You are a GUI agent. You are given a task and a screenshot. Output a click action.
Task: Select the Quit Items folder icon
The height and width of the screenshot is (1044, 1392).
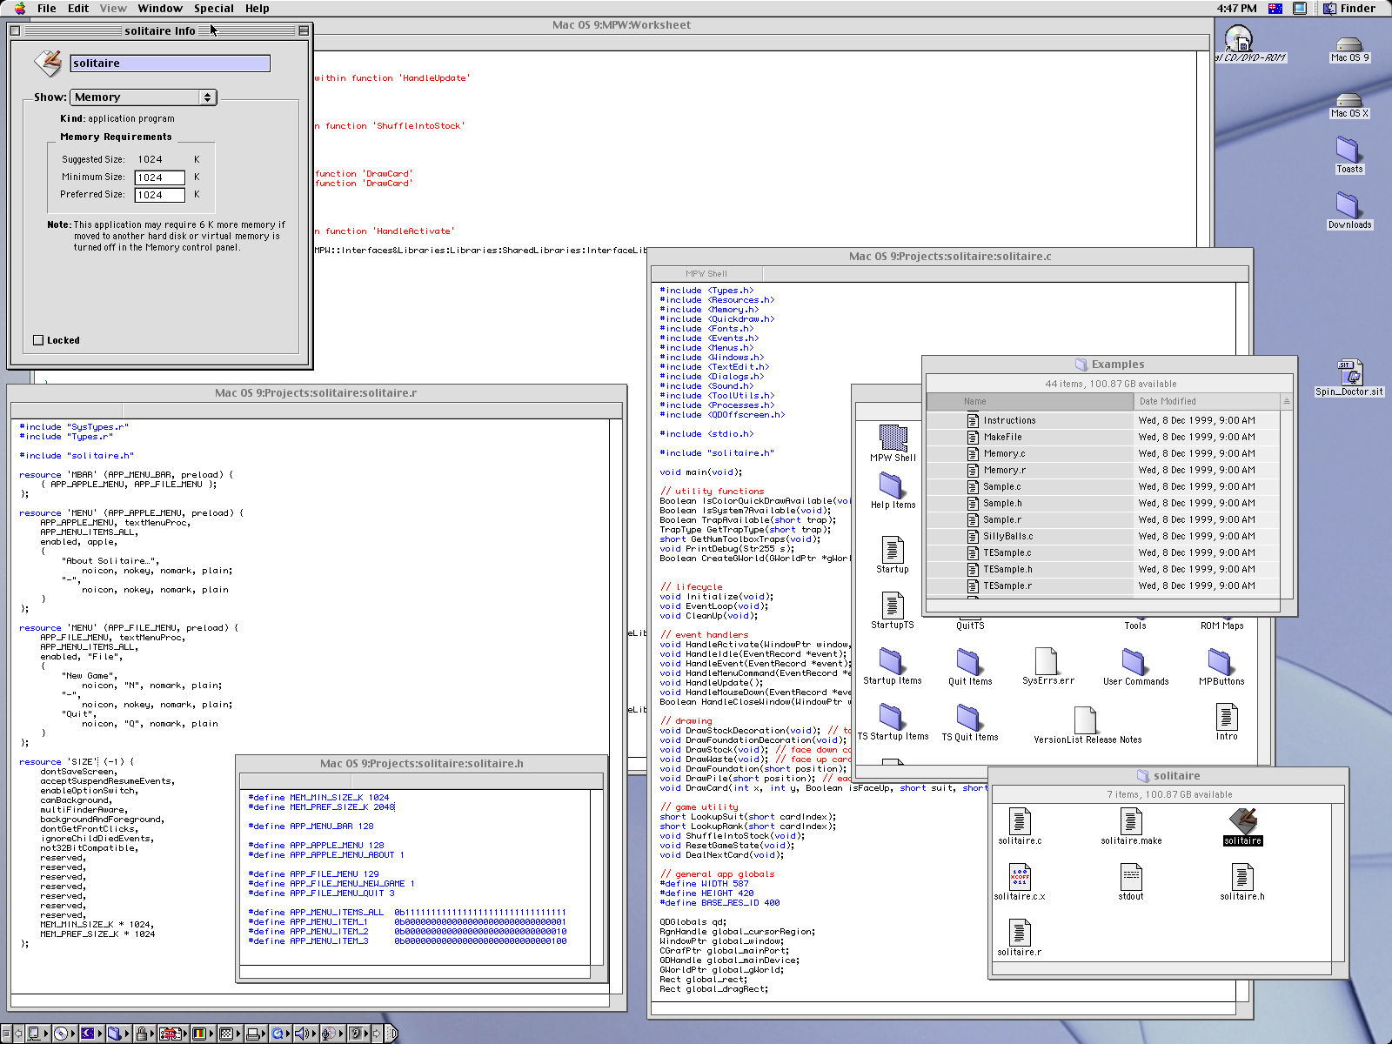coord(969,661)
